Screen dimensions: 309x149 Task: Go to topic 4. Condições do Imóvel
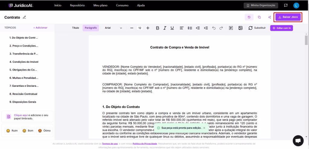coord(24,62)
